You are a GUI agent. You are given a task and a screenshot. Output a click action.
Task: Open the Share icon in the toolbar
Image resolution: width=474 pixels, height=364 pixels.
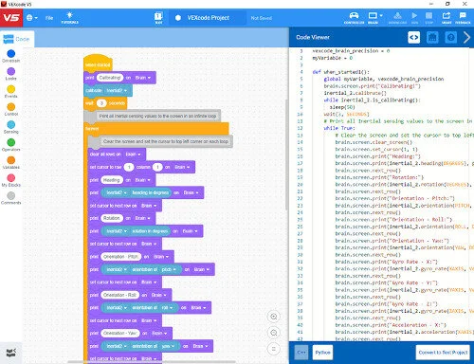coord(447,18)
